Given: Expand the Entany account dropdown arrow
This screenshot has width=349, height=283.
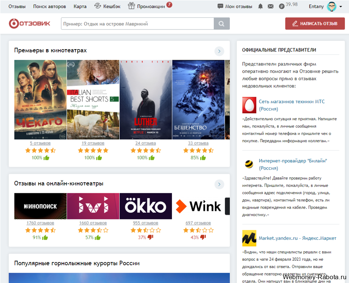Looking at the screenshot, I should 341,7.
